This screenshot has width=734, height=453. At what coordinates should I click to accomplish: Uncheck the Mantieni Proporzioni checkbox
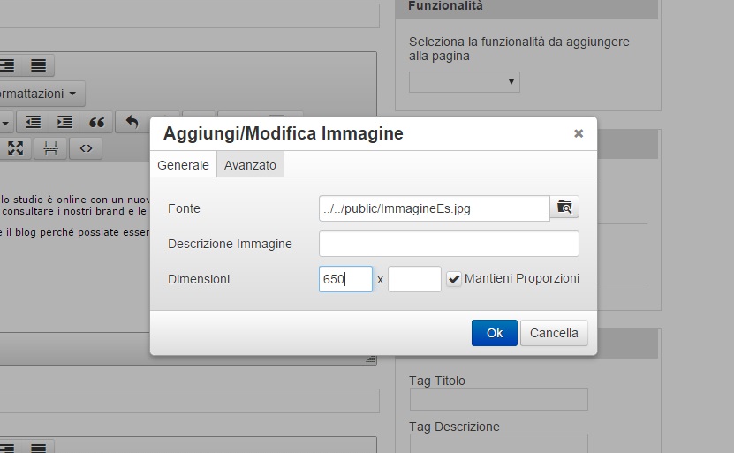click(453, 279)
